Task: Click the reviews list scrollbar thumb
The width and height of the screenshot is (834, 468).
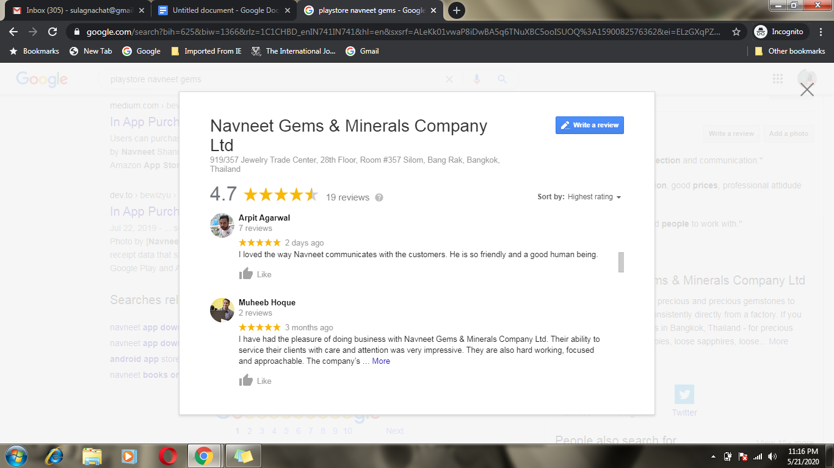Action: point(621,262)
